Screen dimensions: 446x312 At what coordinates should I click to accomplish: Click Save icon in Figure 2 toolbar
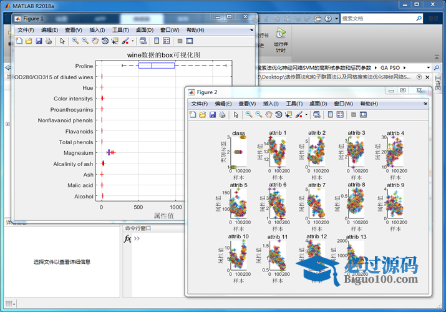tap(213, 115)
